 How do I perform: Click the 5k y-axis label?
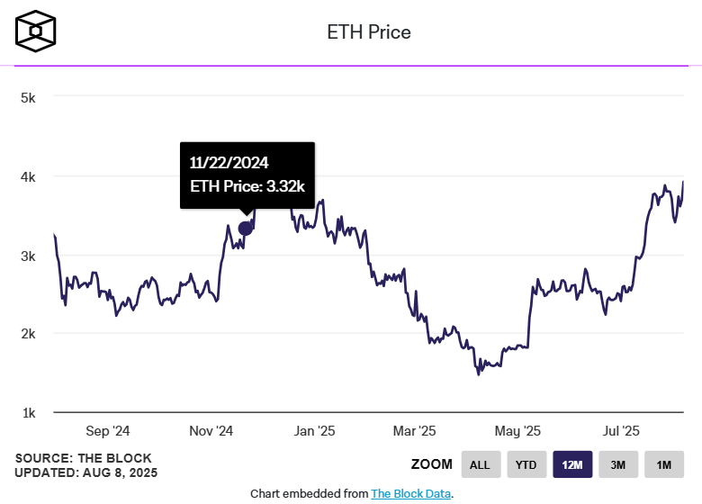pyautogui.click(x=28, y=97)
